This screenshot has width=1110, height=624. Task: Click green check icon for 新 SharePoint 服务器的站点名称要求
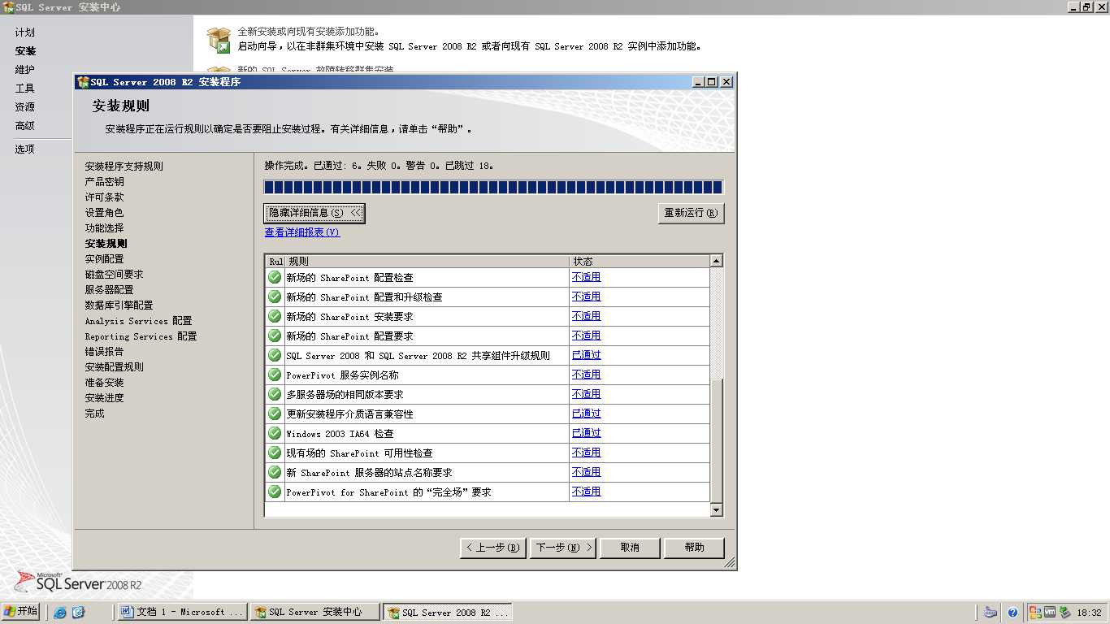[x=275, y=472]
